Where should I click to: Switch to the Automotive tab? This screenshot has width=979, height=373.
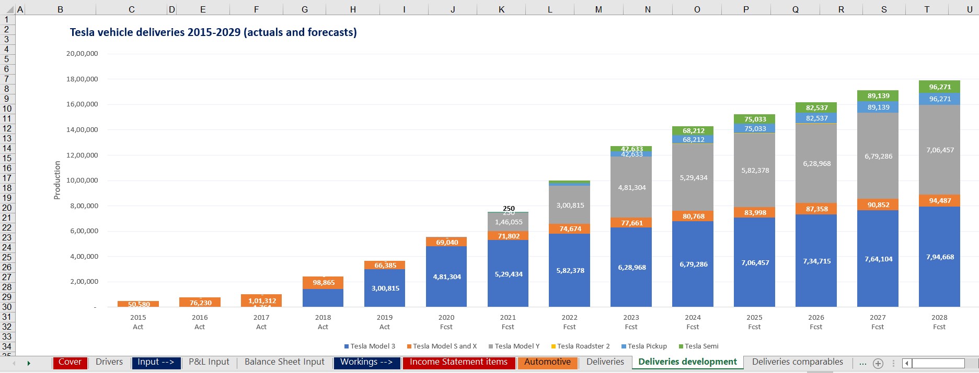pos(547,363)
